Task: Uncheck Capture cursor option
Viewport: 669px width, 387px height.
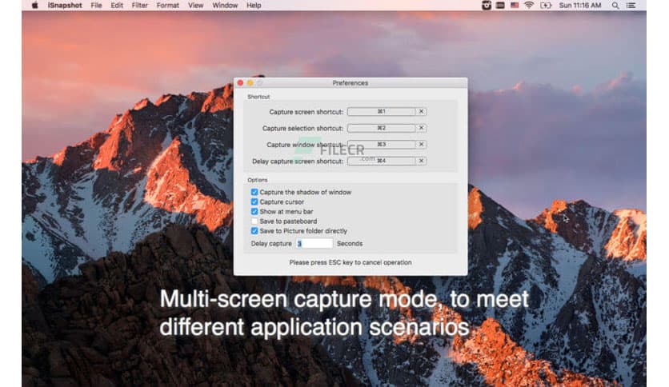Action: [x=254, y=201]
